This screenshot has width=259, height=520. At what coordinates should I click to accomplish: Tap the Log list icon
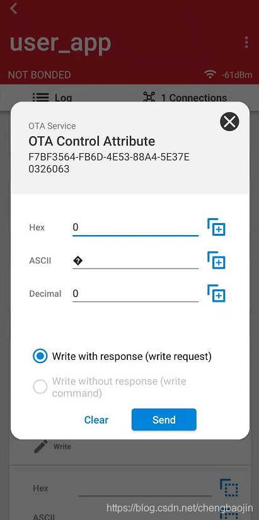click(x=41, y=98)
